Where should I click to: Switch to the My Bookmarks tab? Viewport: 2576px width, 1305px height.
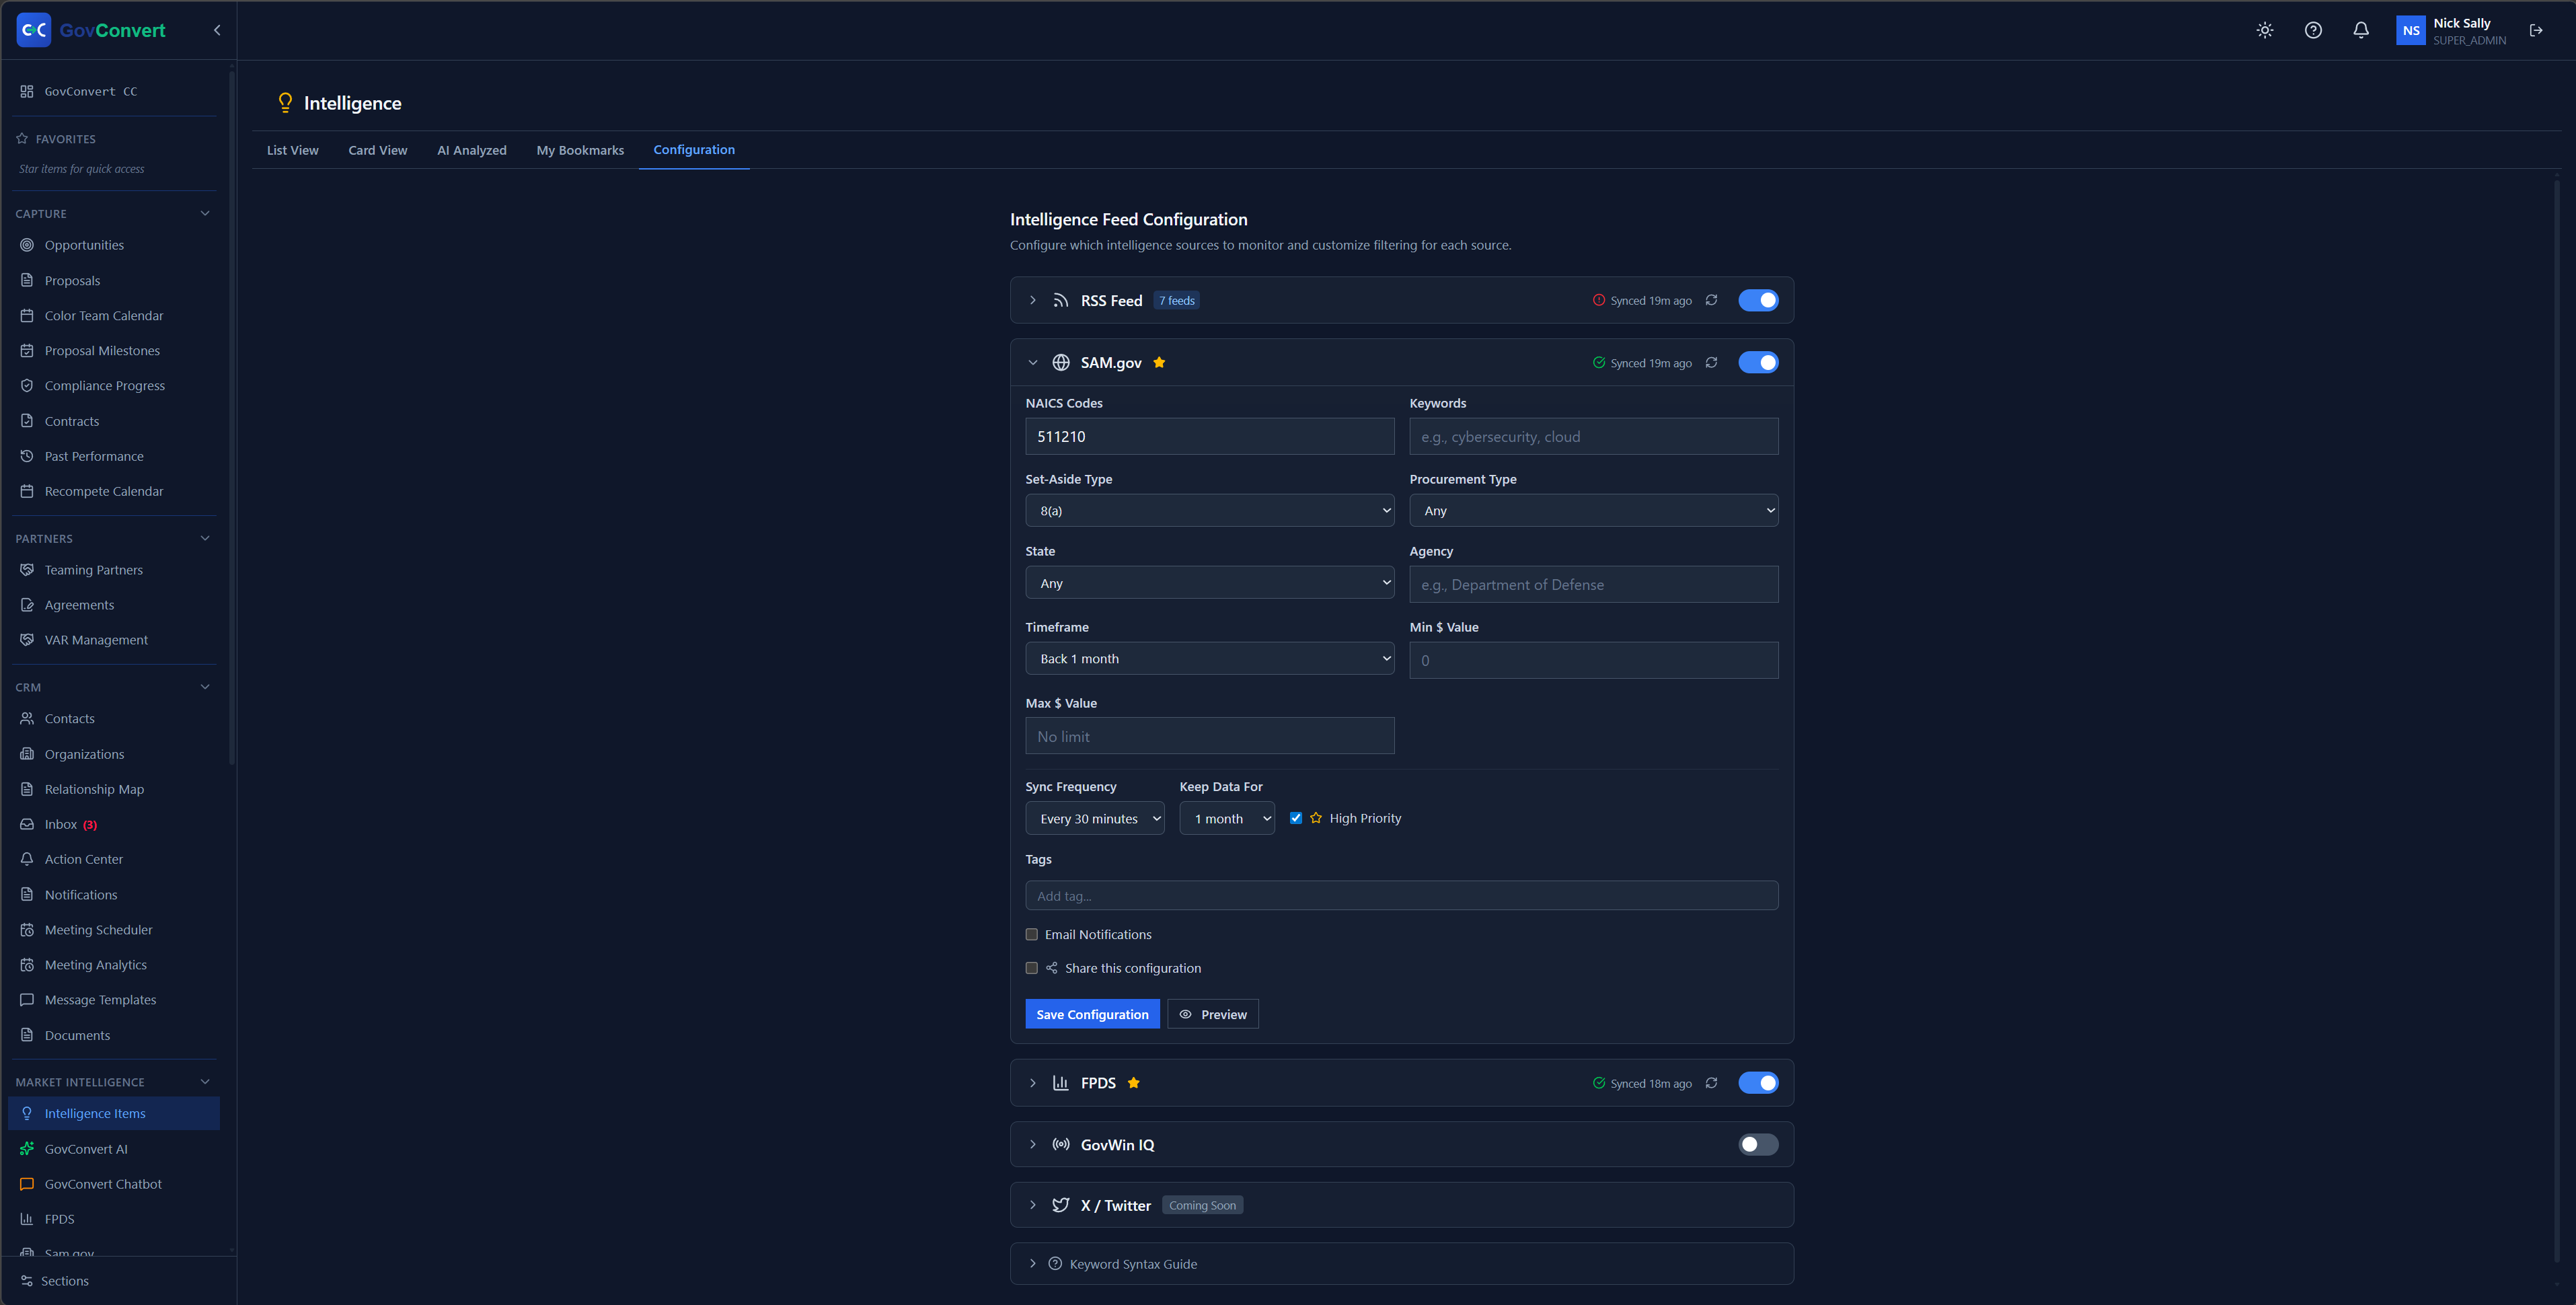[580, 150]
